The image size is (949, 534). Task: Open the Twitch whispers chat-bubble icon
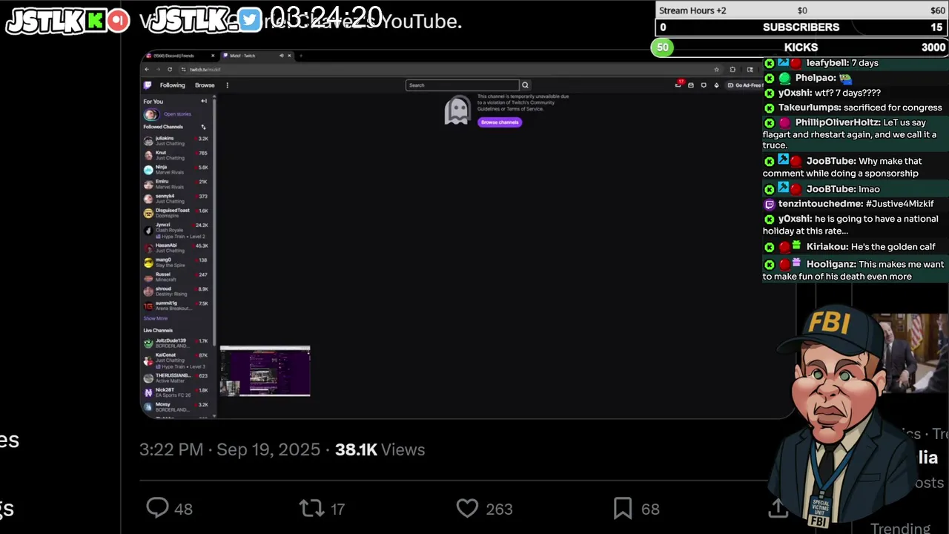[703, 85]
